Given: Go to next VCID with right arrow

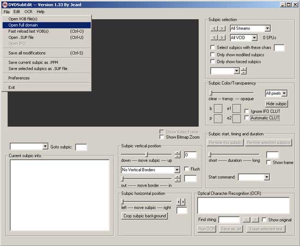Looking at the screenshot, I should point(221,37).
